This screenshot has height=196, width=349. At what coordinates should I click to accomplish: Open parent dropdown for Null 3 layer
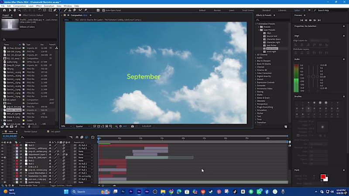click(x=85, y=145)
